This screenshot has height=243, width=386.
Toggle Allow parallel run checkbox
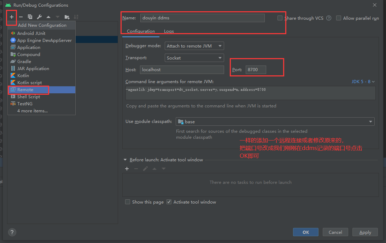pyautogui.click(x=339, y=18)
